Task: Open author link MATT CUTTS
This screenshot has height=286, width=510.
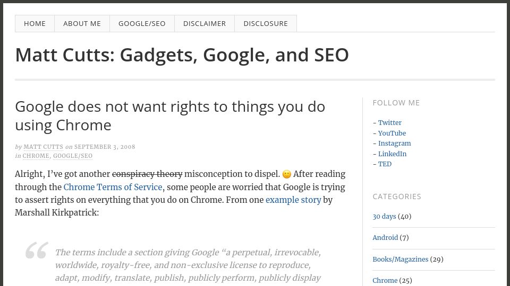Action: pyautogui.click(x=43, y=147)
